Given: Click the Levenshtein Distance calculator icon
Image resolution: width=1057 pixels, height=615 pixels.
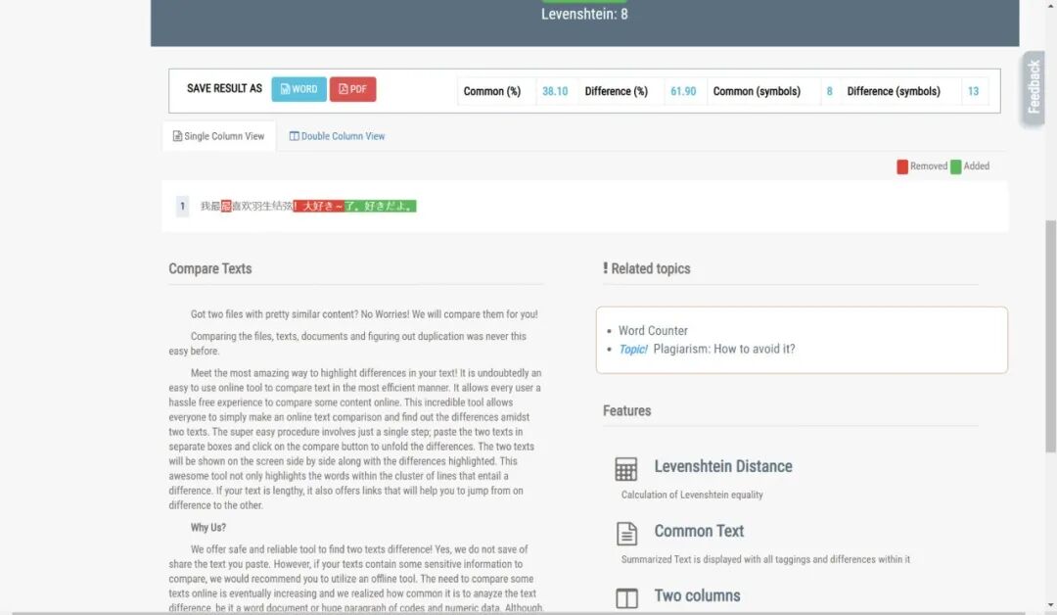Looking at the screenshot, I should click(x=625, y=469).
